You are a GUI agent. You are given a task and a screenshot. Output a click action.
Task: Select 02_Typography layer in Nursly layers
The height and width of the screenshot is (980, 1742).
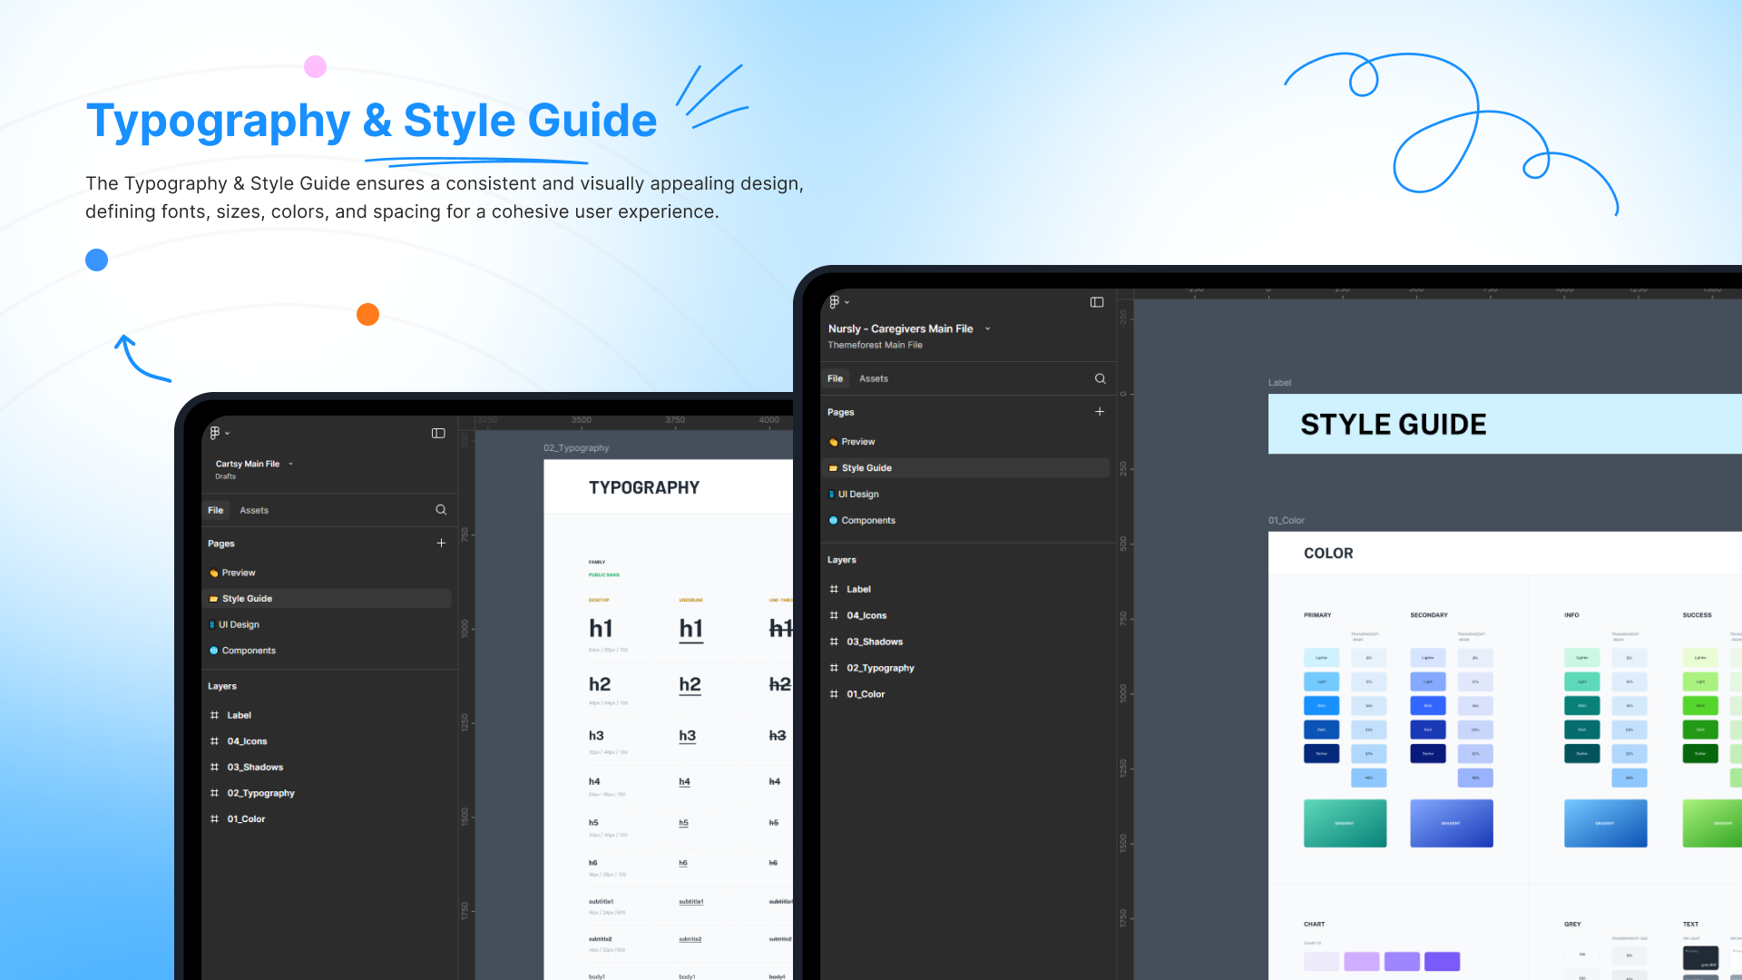[880, 668]
